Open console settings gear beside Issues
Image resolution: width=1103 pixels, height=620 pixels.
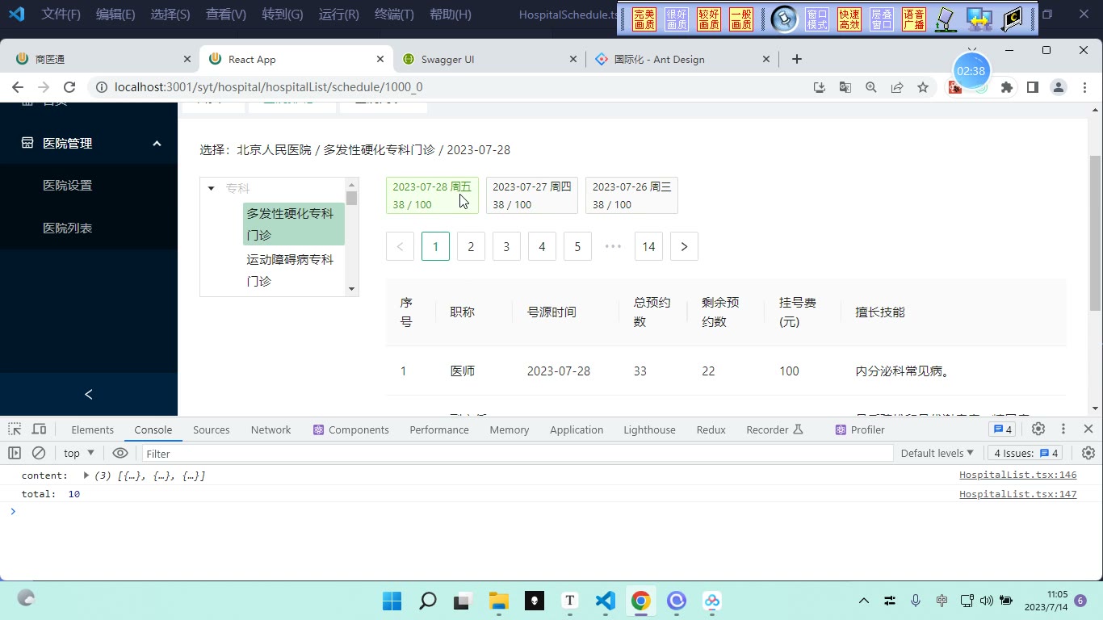(1088, 453)
